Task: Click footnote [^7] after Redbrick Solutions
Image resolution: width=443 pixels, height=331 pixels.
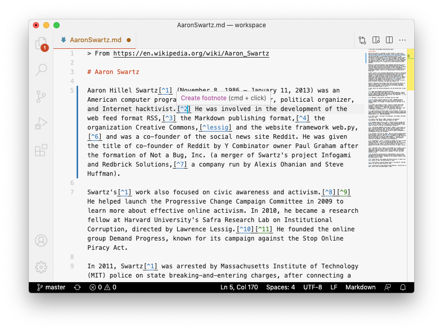Action: point(180,164)
